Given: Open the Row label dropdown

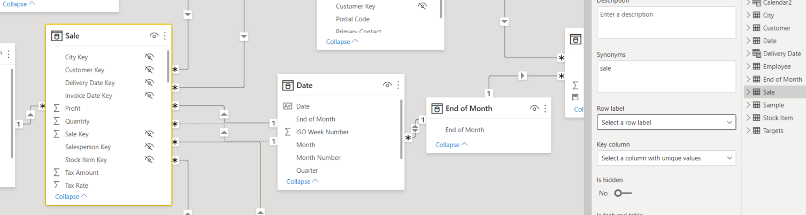Looking at the screenshot, I should point(666,122).
